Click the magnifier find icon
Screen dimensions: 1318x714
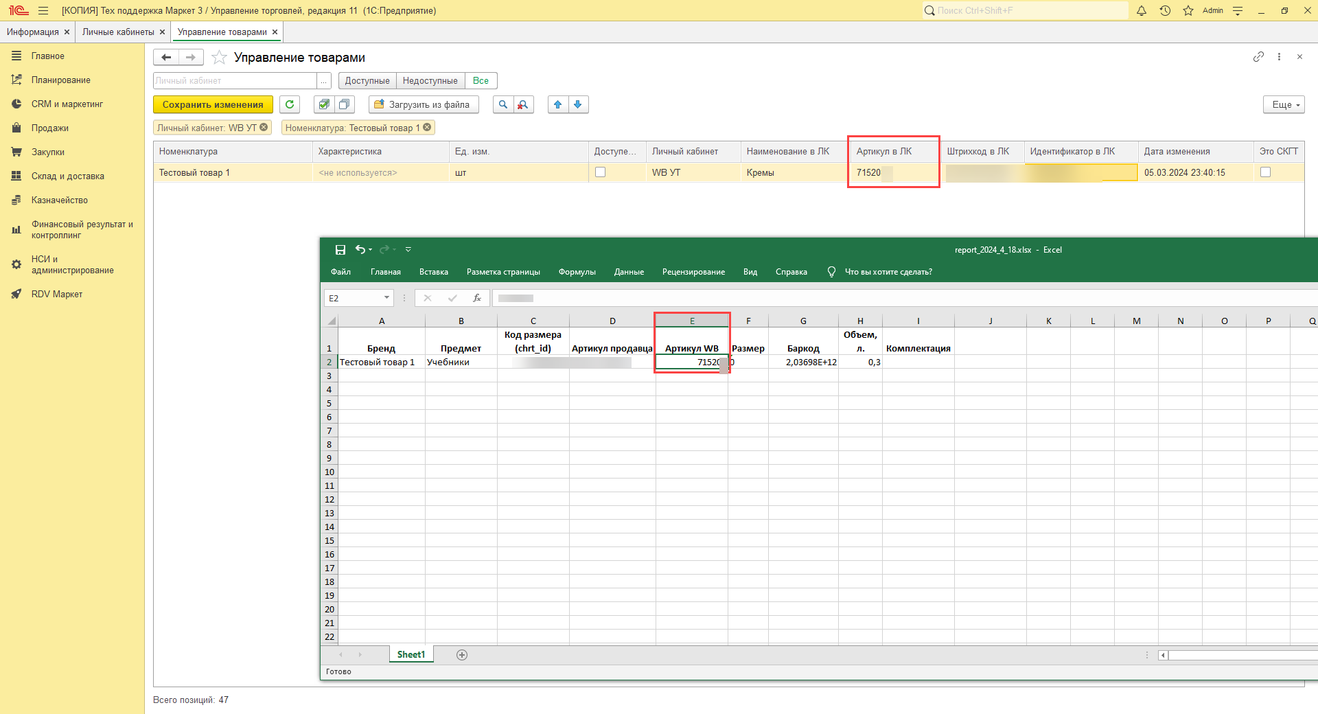click(503, 104)
